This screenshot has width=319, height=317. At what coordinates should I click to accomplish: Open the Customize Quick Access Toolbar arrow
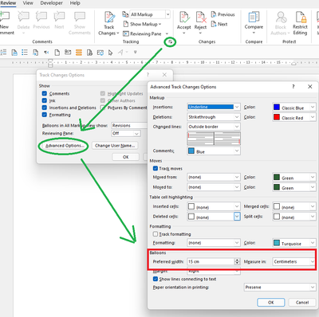[x=135, y=53]
